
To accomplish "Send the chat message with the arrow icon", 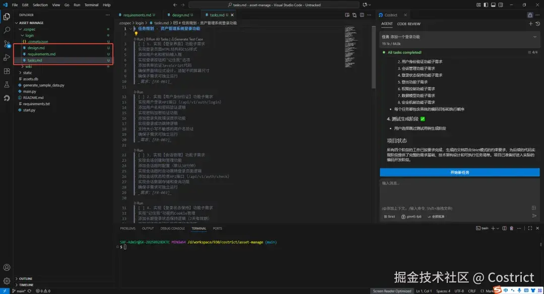I will [x=534, y=216].
